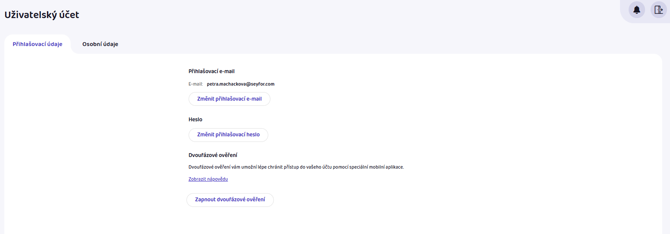Open the Zobrazit nápovědu help link
This screenshot has width=670, height=234.
pyautogui.click(x=208, y=179)
